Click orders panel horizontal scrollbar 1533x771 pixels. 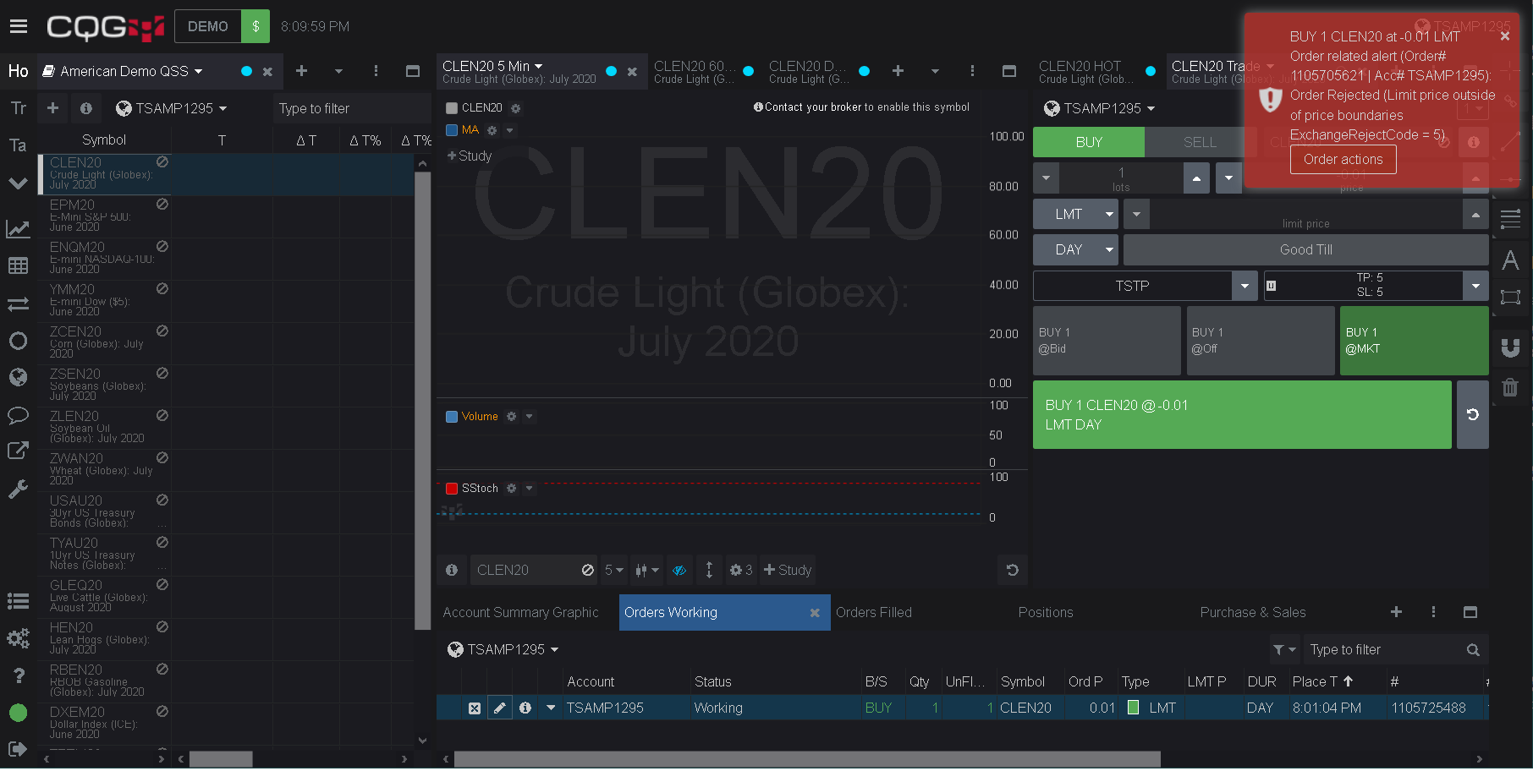click(x=806, y=759)
